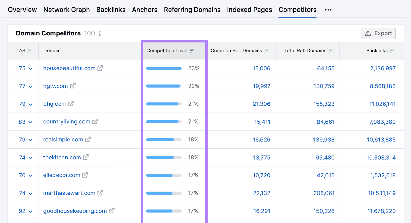Open the thekitchn.com domain link

click(62, 157)
